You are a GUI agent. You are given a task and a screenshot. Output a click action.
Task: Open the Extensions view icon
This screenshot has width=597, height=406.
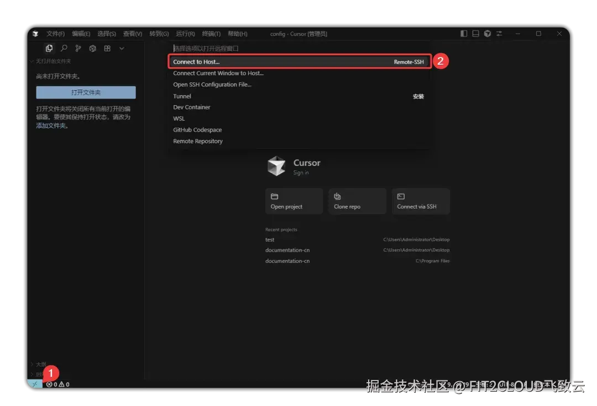(107, 48)
